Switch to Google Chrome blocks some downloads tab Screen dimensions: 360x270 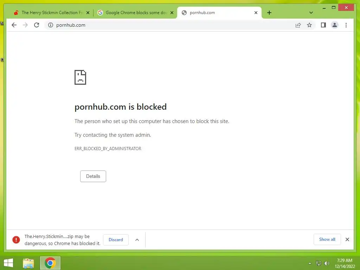tap(135, 13)
